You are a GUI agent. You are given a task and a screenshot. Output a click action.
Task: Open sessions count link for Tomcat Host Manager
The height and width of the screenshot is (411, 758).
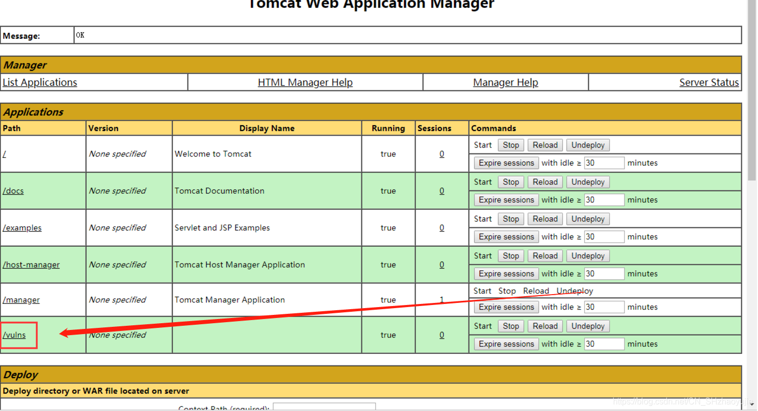tap(442, 264)
